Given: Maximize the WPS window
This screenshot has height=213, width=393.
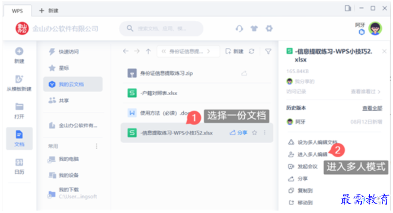Looking at the screenshot, I should tap(373, 8).
